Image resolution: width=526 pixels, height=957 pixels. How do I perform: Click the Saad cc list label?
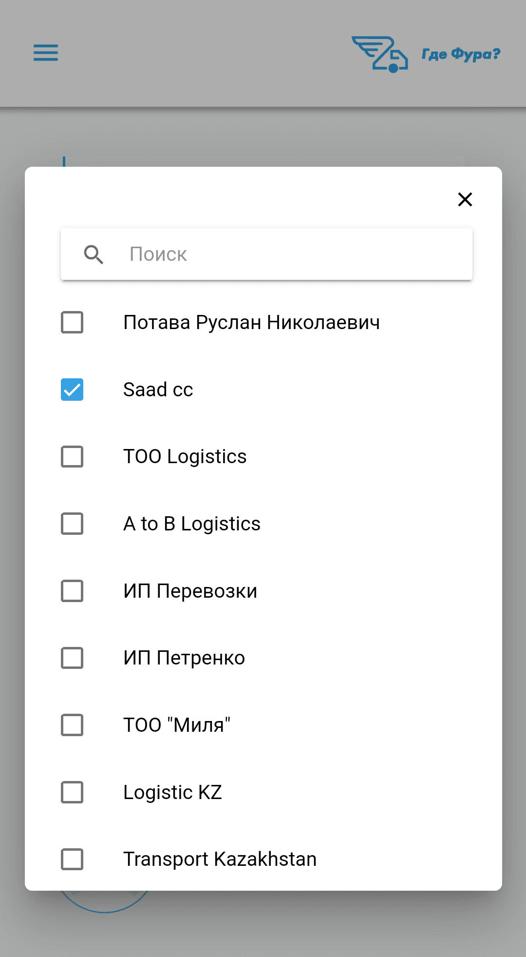click(x=158, y=390)
